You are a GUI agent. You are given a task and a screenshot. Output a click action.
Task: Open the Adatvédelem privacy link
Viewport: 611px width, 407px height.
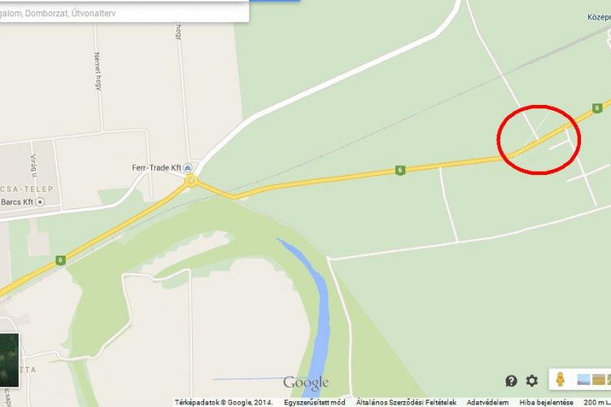point(487,402)
